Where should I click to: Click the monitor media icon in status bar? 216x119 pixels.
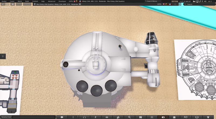tap(197, 1)
